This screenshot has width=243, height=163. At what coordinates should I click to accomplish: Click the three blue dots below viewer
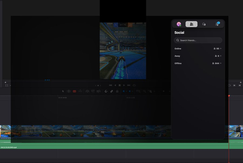pyautogui.click(x=47, y=80)
